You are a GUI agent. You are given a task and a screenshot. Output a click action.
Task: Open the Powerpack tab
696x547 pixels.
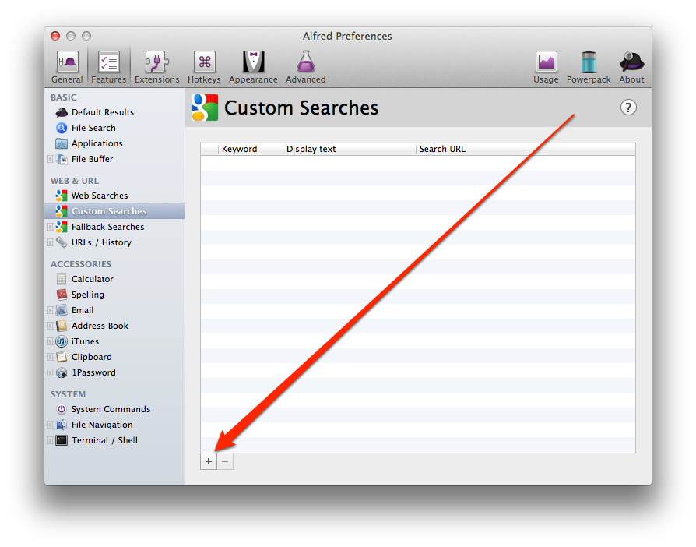coord(589,67)
